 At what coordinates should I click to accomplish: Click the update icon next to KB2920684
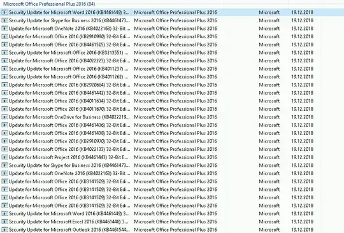pyautogui.click(x=4, y=85)
